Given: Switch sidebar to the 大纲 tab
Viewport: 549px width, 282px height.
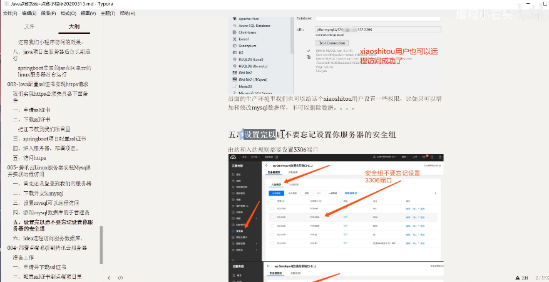Looking at the screenshot, I should [x=74, y=26].
